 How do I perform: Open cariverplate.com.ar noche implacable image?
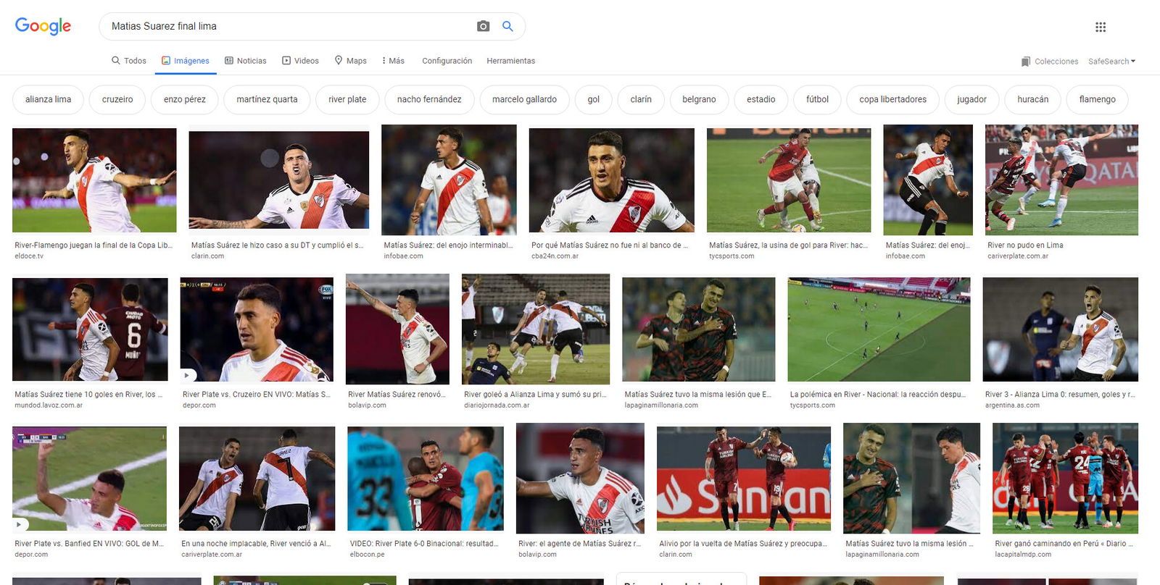pyautogui.click(x=257, y=479)
